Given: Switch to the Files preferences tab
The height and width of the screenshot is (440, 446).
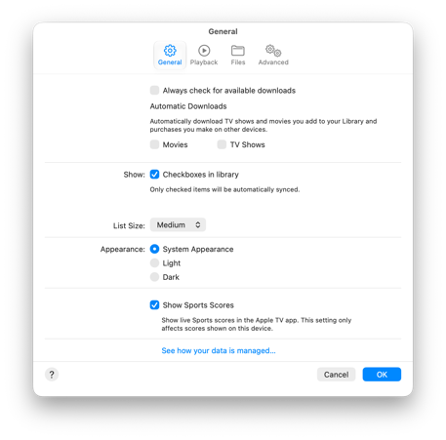Looking at the screenshot, I should 238,56.
